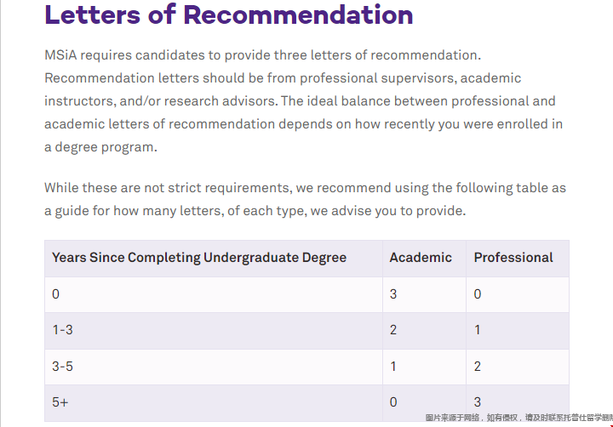Image resolution: width=613 pixels, height=427 pixels.
Task: Select academic value 1 in row 3-5
Action: coord(393,367)
